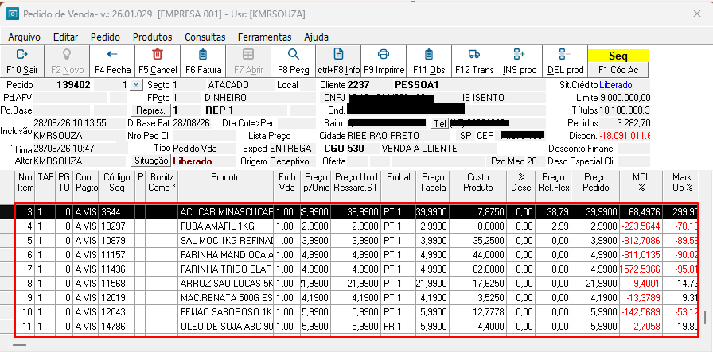The width and height of the screenshot is (713, 352).
Task: Open the Editar menu
Action: click(x=65, y=37)
